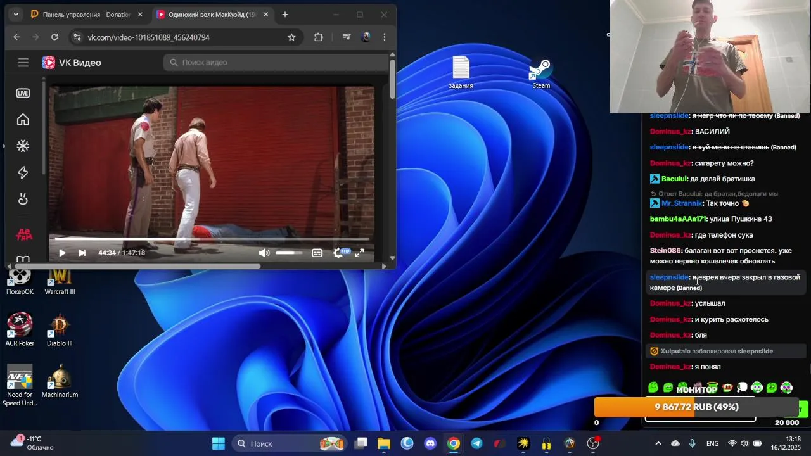Image resolution: width=811 pixels, height=456 pixels.
Task: Click the Bacului username in chat
Action: 674,179
